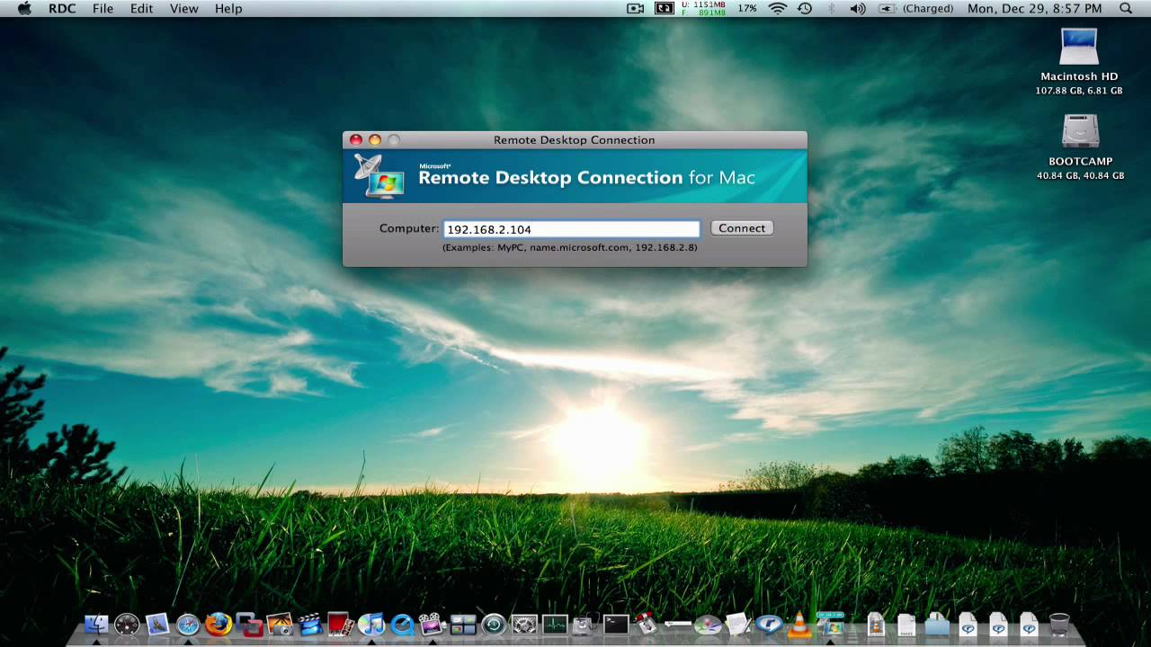Open the volume menu bar icon

tap(857, 8)
